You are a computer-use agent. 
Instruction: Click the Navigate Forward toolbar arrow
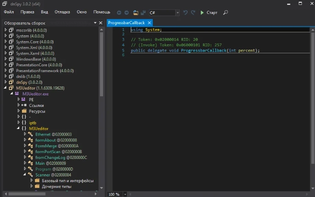click(126, 13)
